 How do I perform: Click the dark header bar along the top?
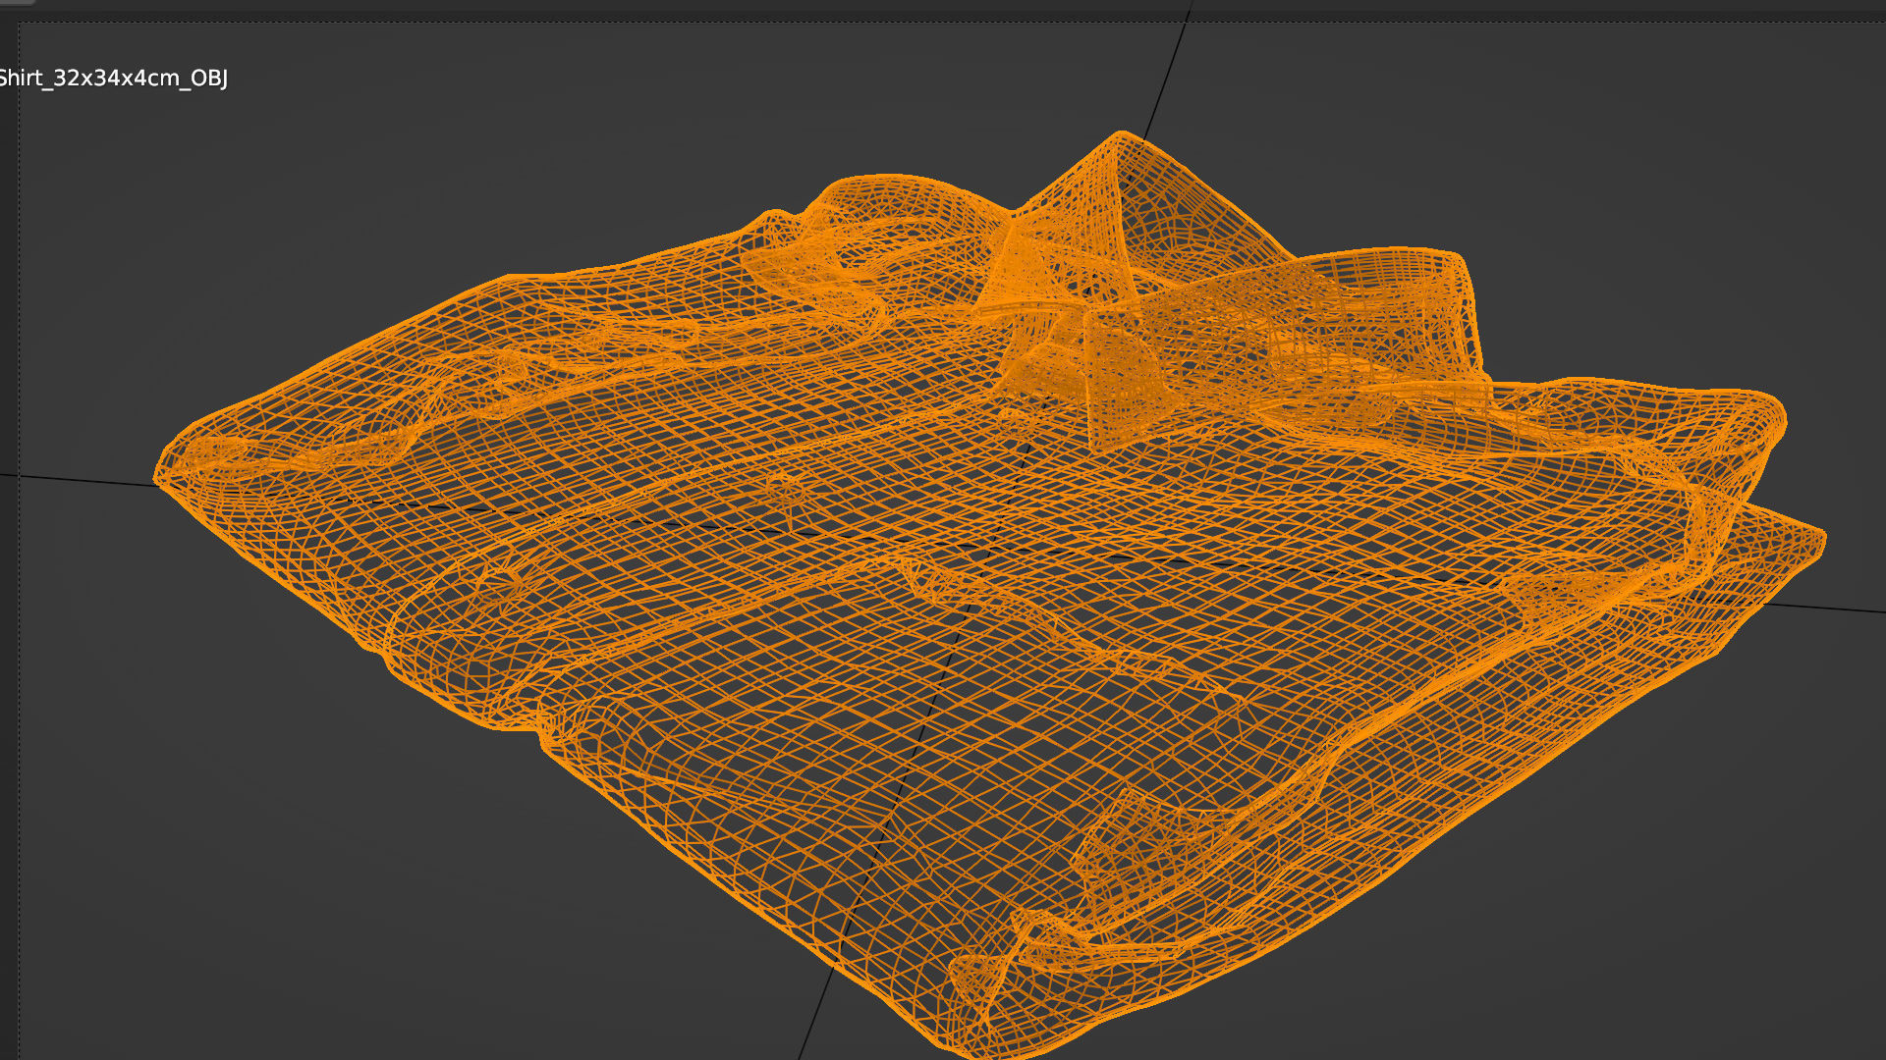(x=943, y=6)
